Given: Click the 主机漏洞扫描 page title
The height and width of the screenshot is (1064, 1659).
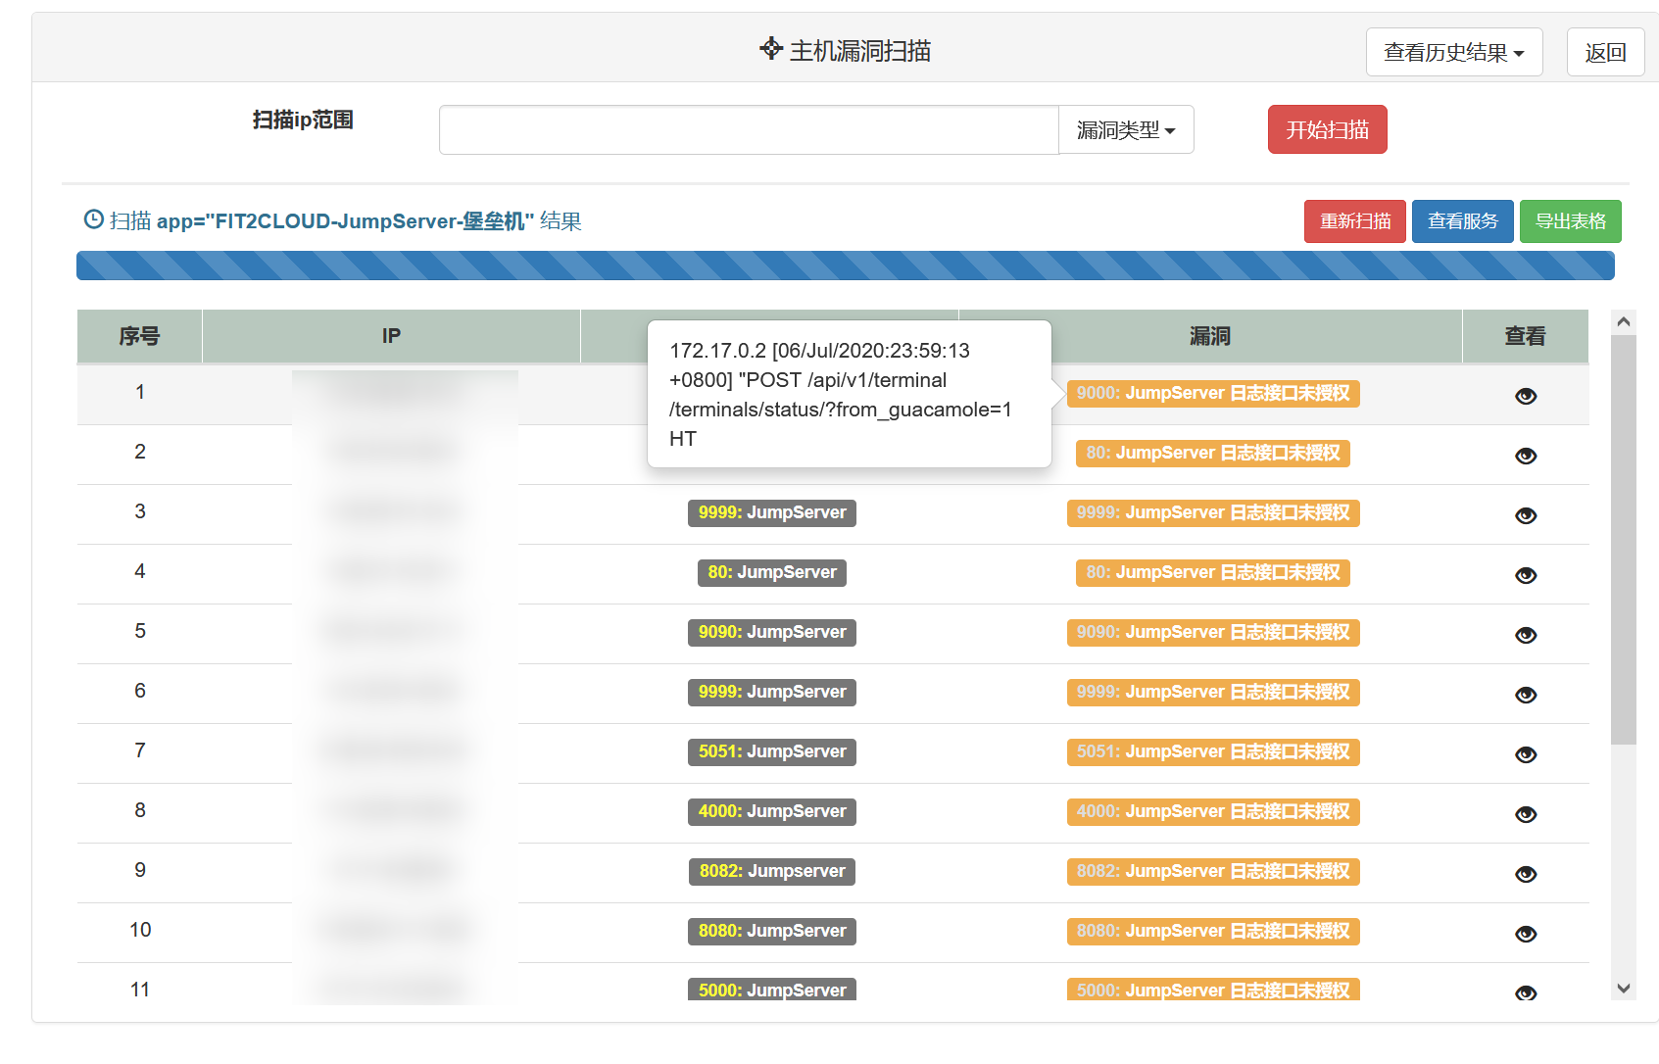Looking at the screenshot, I should tap(859, 51).
